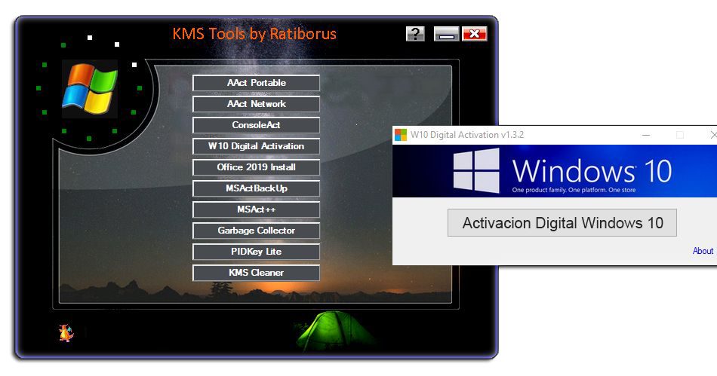Screen dimensions: 717x376
Task: Click the Windows flag logo in KMS Tools
Action: pos(90,89)
